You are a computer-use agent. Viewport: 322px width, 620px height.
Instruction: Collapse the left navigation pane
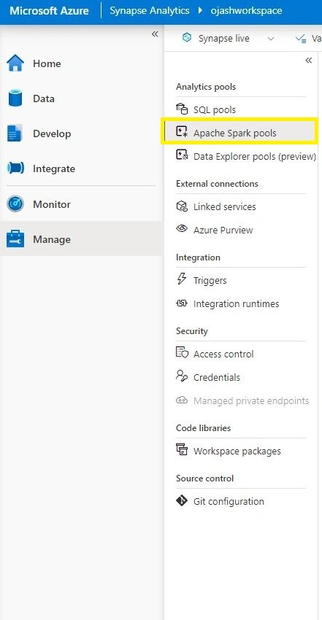(155, 34)
